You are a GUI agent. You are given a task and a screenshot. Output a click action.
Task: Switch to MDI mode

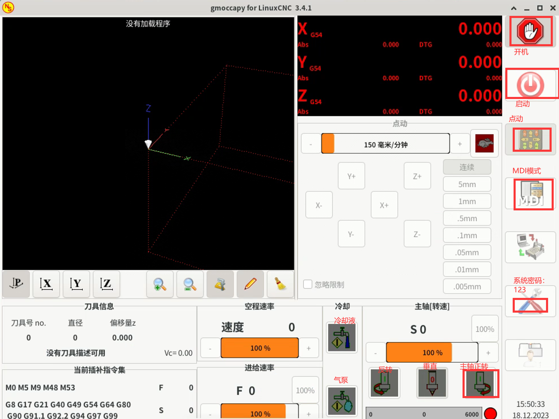(533, 194)
